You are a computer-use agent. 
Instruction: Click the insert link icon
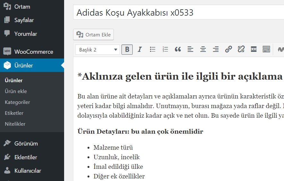[x=228, y=50]
